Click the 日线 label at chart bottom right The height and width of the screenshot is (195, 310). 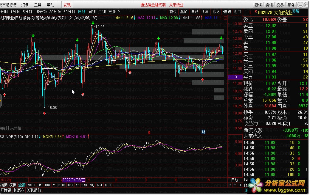(235, 180)
